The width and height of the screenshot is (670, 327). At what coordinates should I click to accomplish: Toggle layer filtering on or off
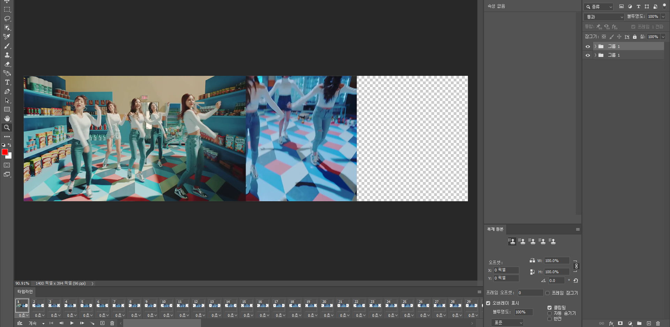[x=664, y=6]
